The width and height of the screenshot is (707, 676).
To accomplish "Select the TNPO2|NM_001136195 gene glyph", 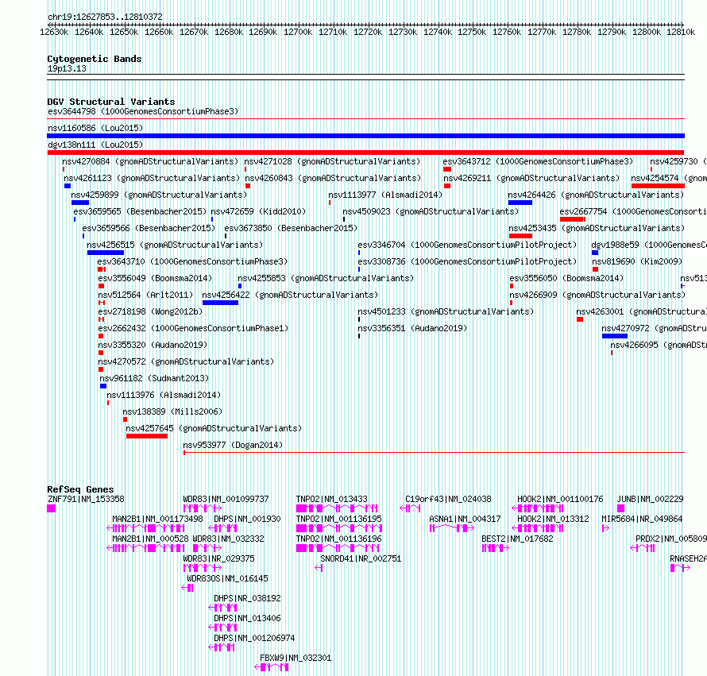I will pos(339,528).
